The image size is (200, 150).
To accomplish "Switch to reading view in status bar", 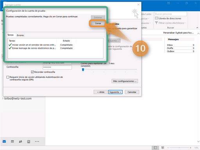I will click(162, 148).
